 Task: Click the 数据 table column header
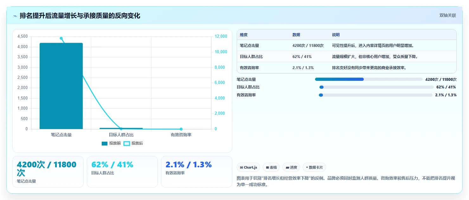296,35
